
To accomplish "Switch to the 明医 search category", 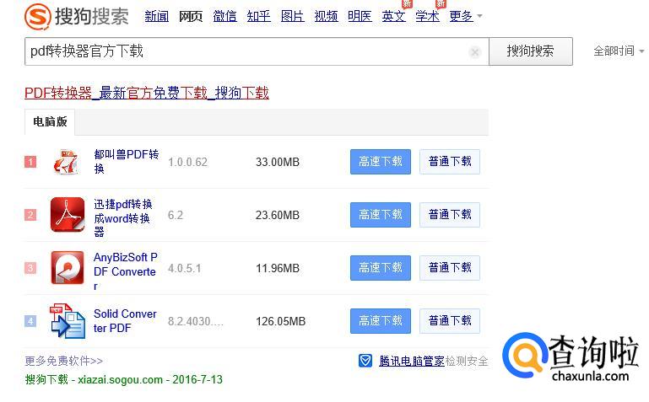I will [360, 16].
